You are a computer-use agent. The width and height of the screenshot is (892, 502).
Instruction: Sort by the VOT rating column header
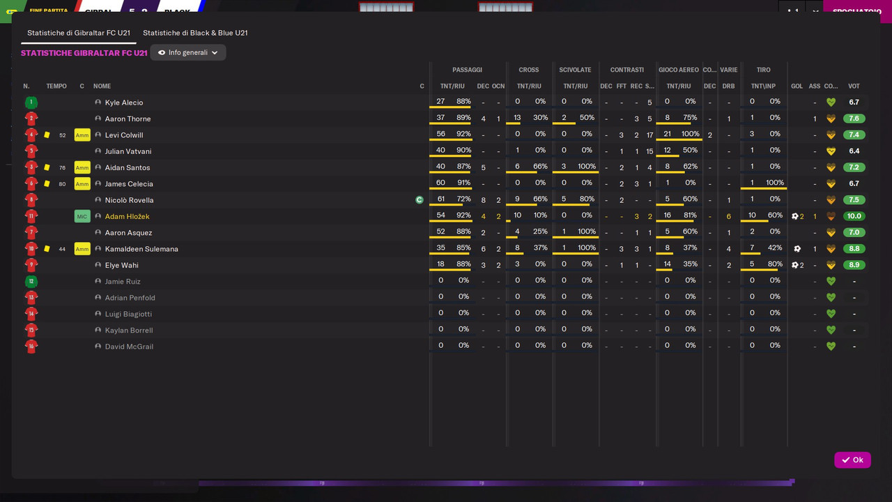[x=854, y=86]
